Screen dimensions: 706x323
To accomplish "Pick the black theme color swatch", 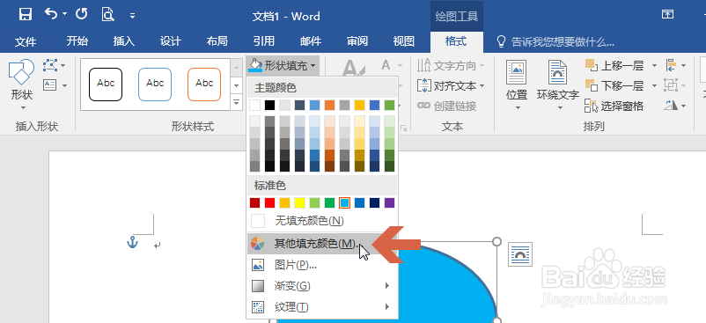I will 269,106.
